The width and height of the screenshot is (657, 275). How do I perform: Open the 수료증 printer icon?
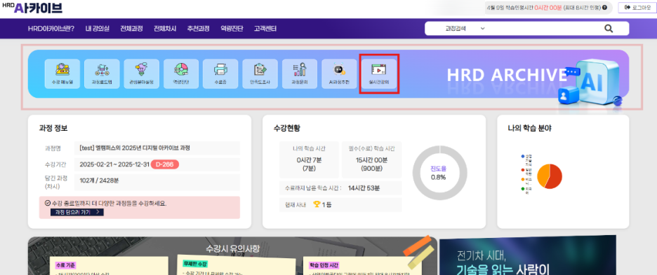click(220, 73)
